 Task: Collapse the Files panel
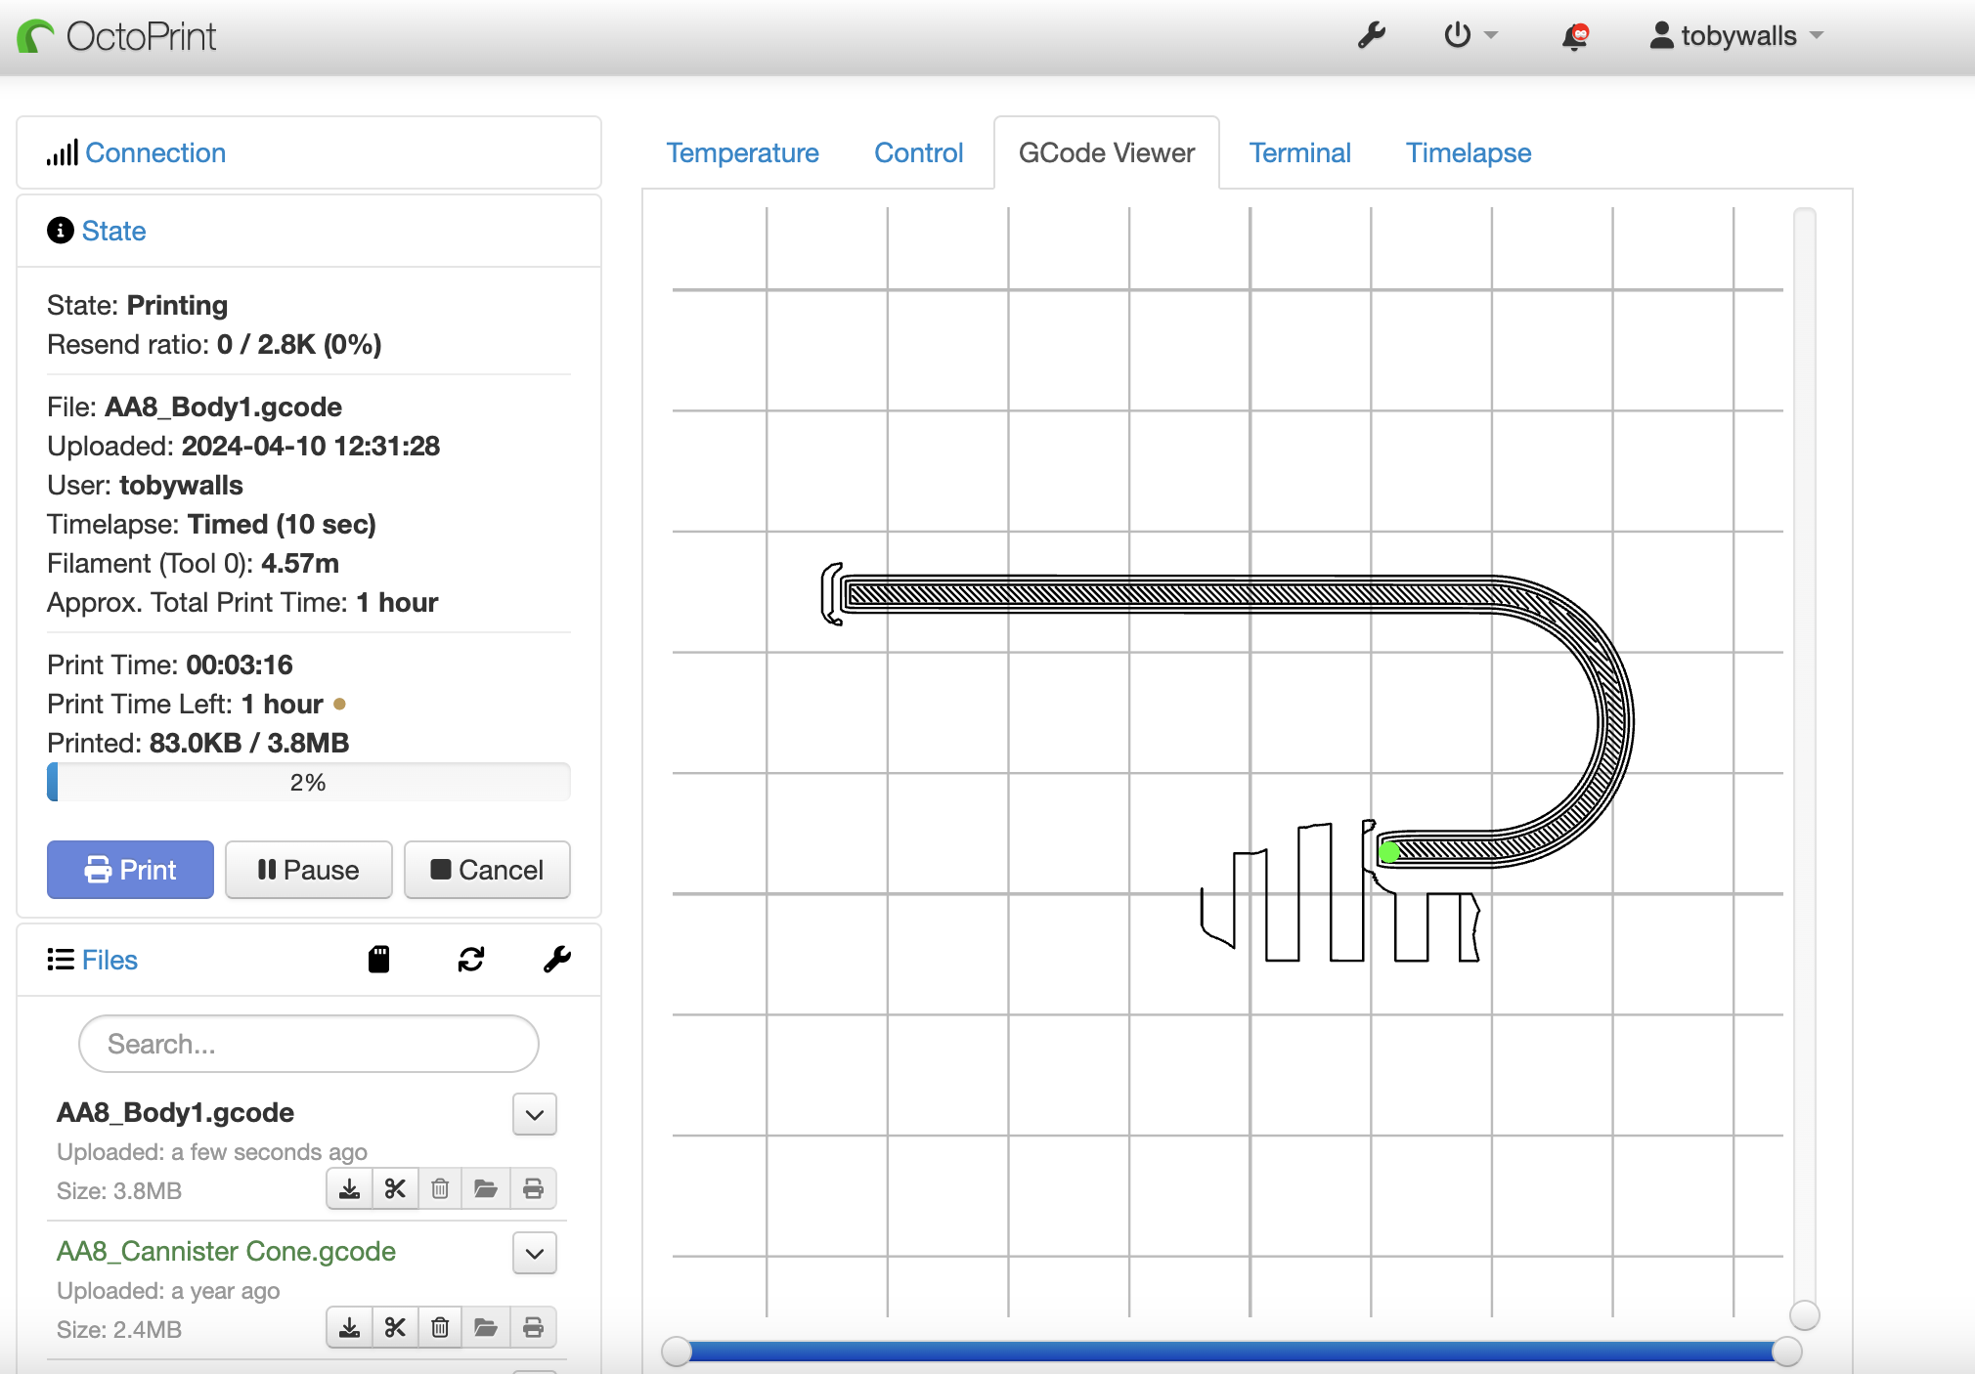click(x=110, y=960)
